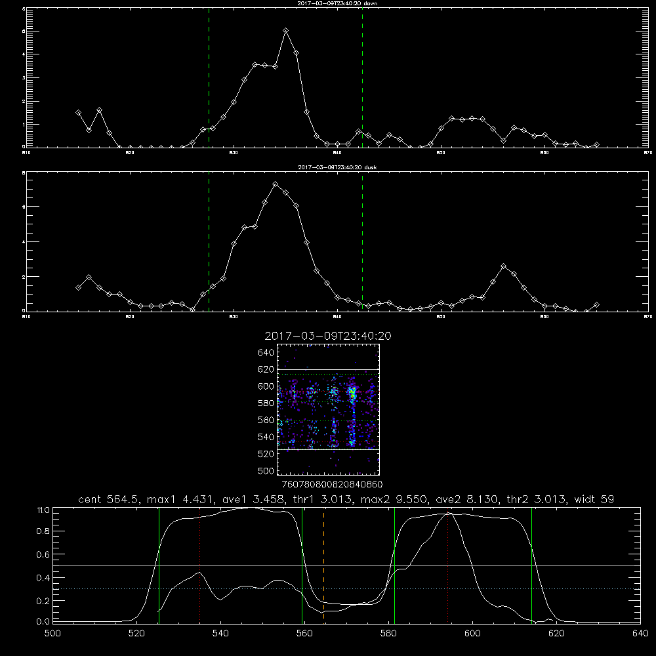Click the dusk plot title text
Image resolution: width=656 pixels, height=656 pixels.
tap(337, 167)
